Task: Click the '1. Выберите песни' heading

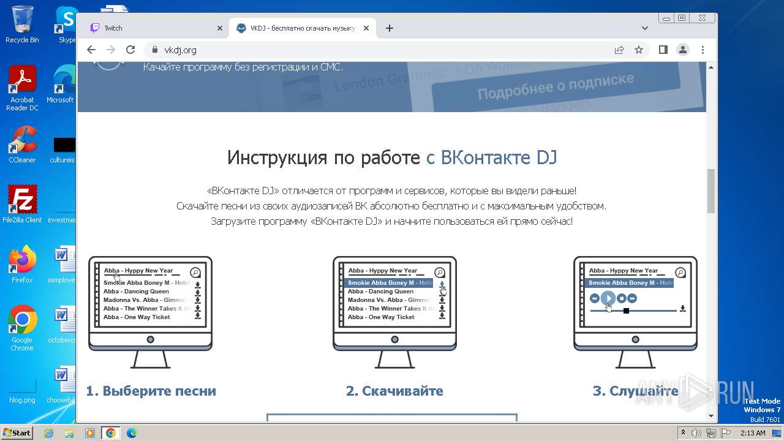Action: (x=151, y=391)
